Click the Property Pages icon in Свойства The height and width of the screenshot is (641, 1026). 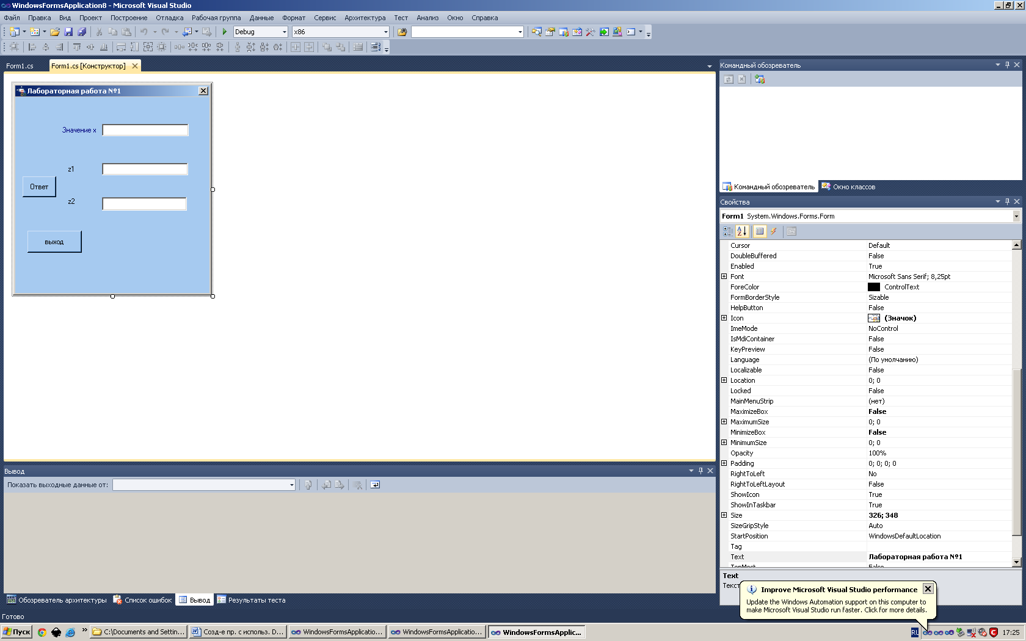(x=791, y=231)
